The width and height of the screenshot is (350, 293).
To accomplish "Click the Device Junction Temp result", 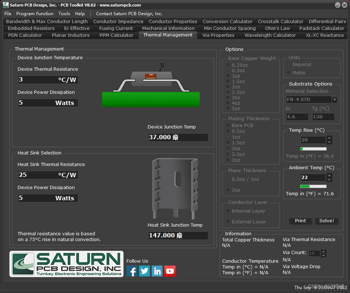I will (178, 137).
